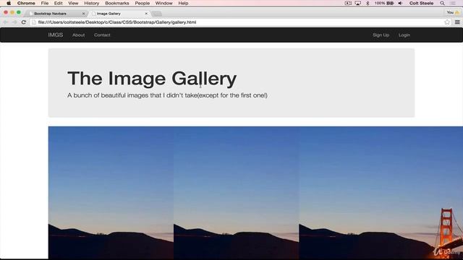Image resolution: width=463 pixels, height=260 pixels.
Task: Open Spotlight search magnifier
Action: (x=442, y=3)
